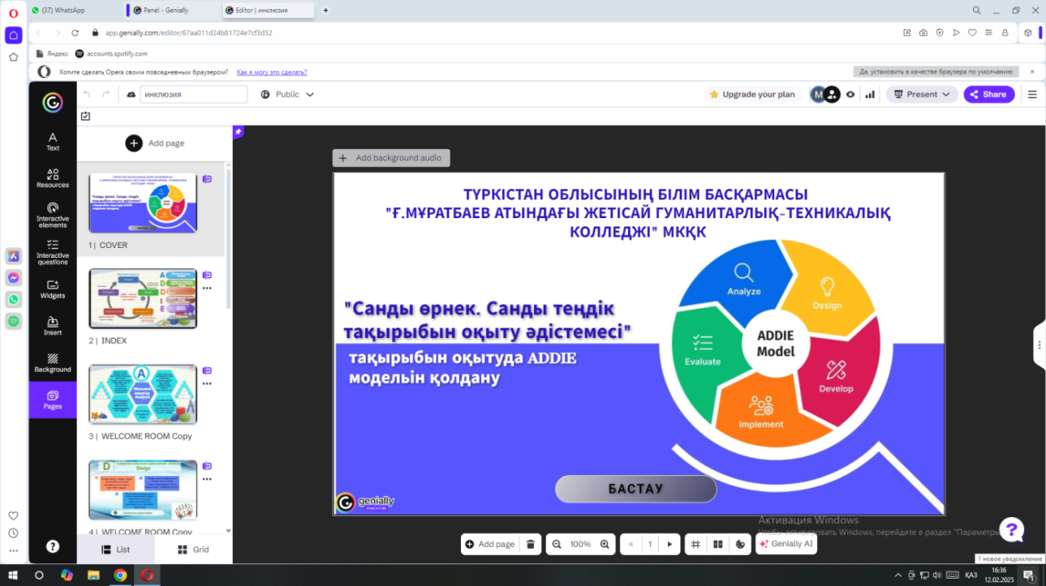The height and width of the screenshot is (586, 1046).
Task: Expand the right side panel handle
Action: click(1040, 345)
